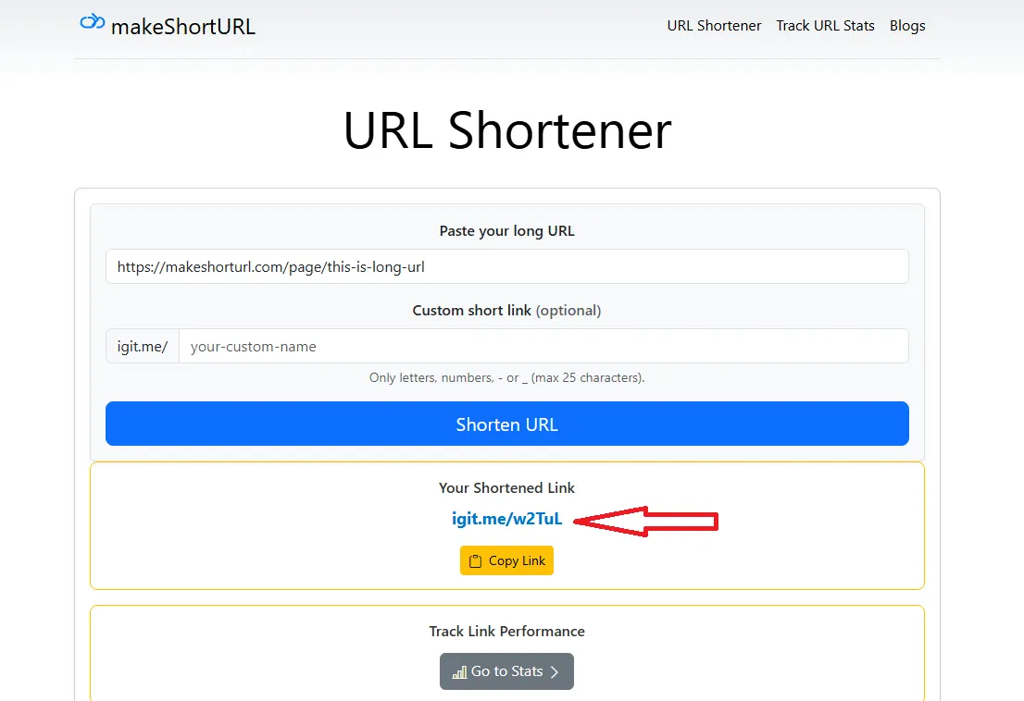Open the makeShortURL home page via brand name

pos(182,27)
